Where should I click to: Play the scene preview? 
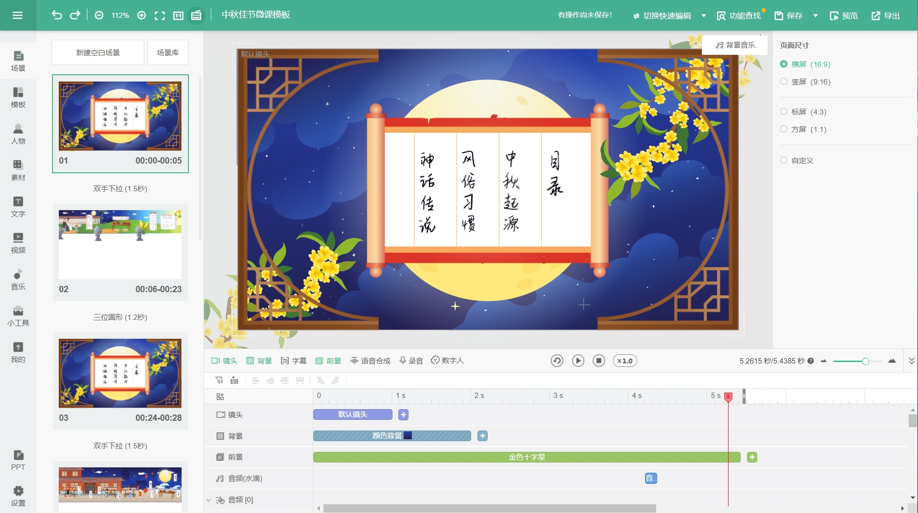coord(578,361)
